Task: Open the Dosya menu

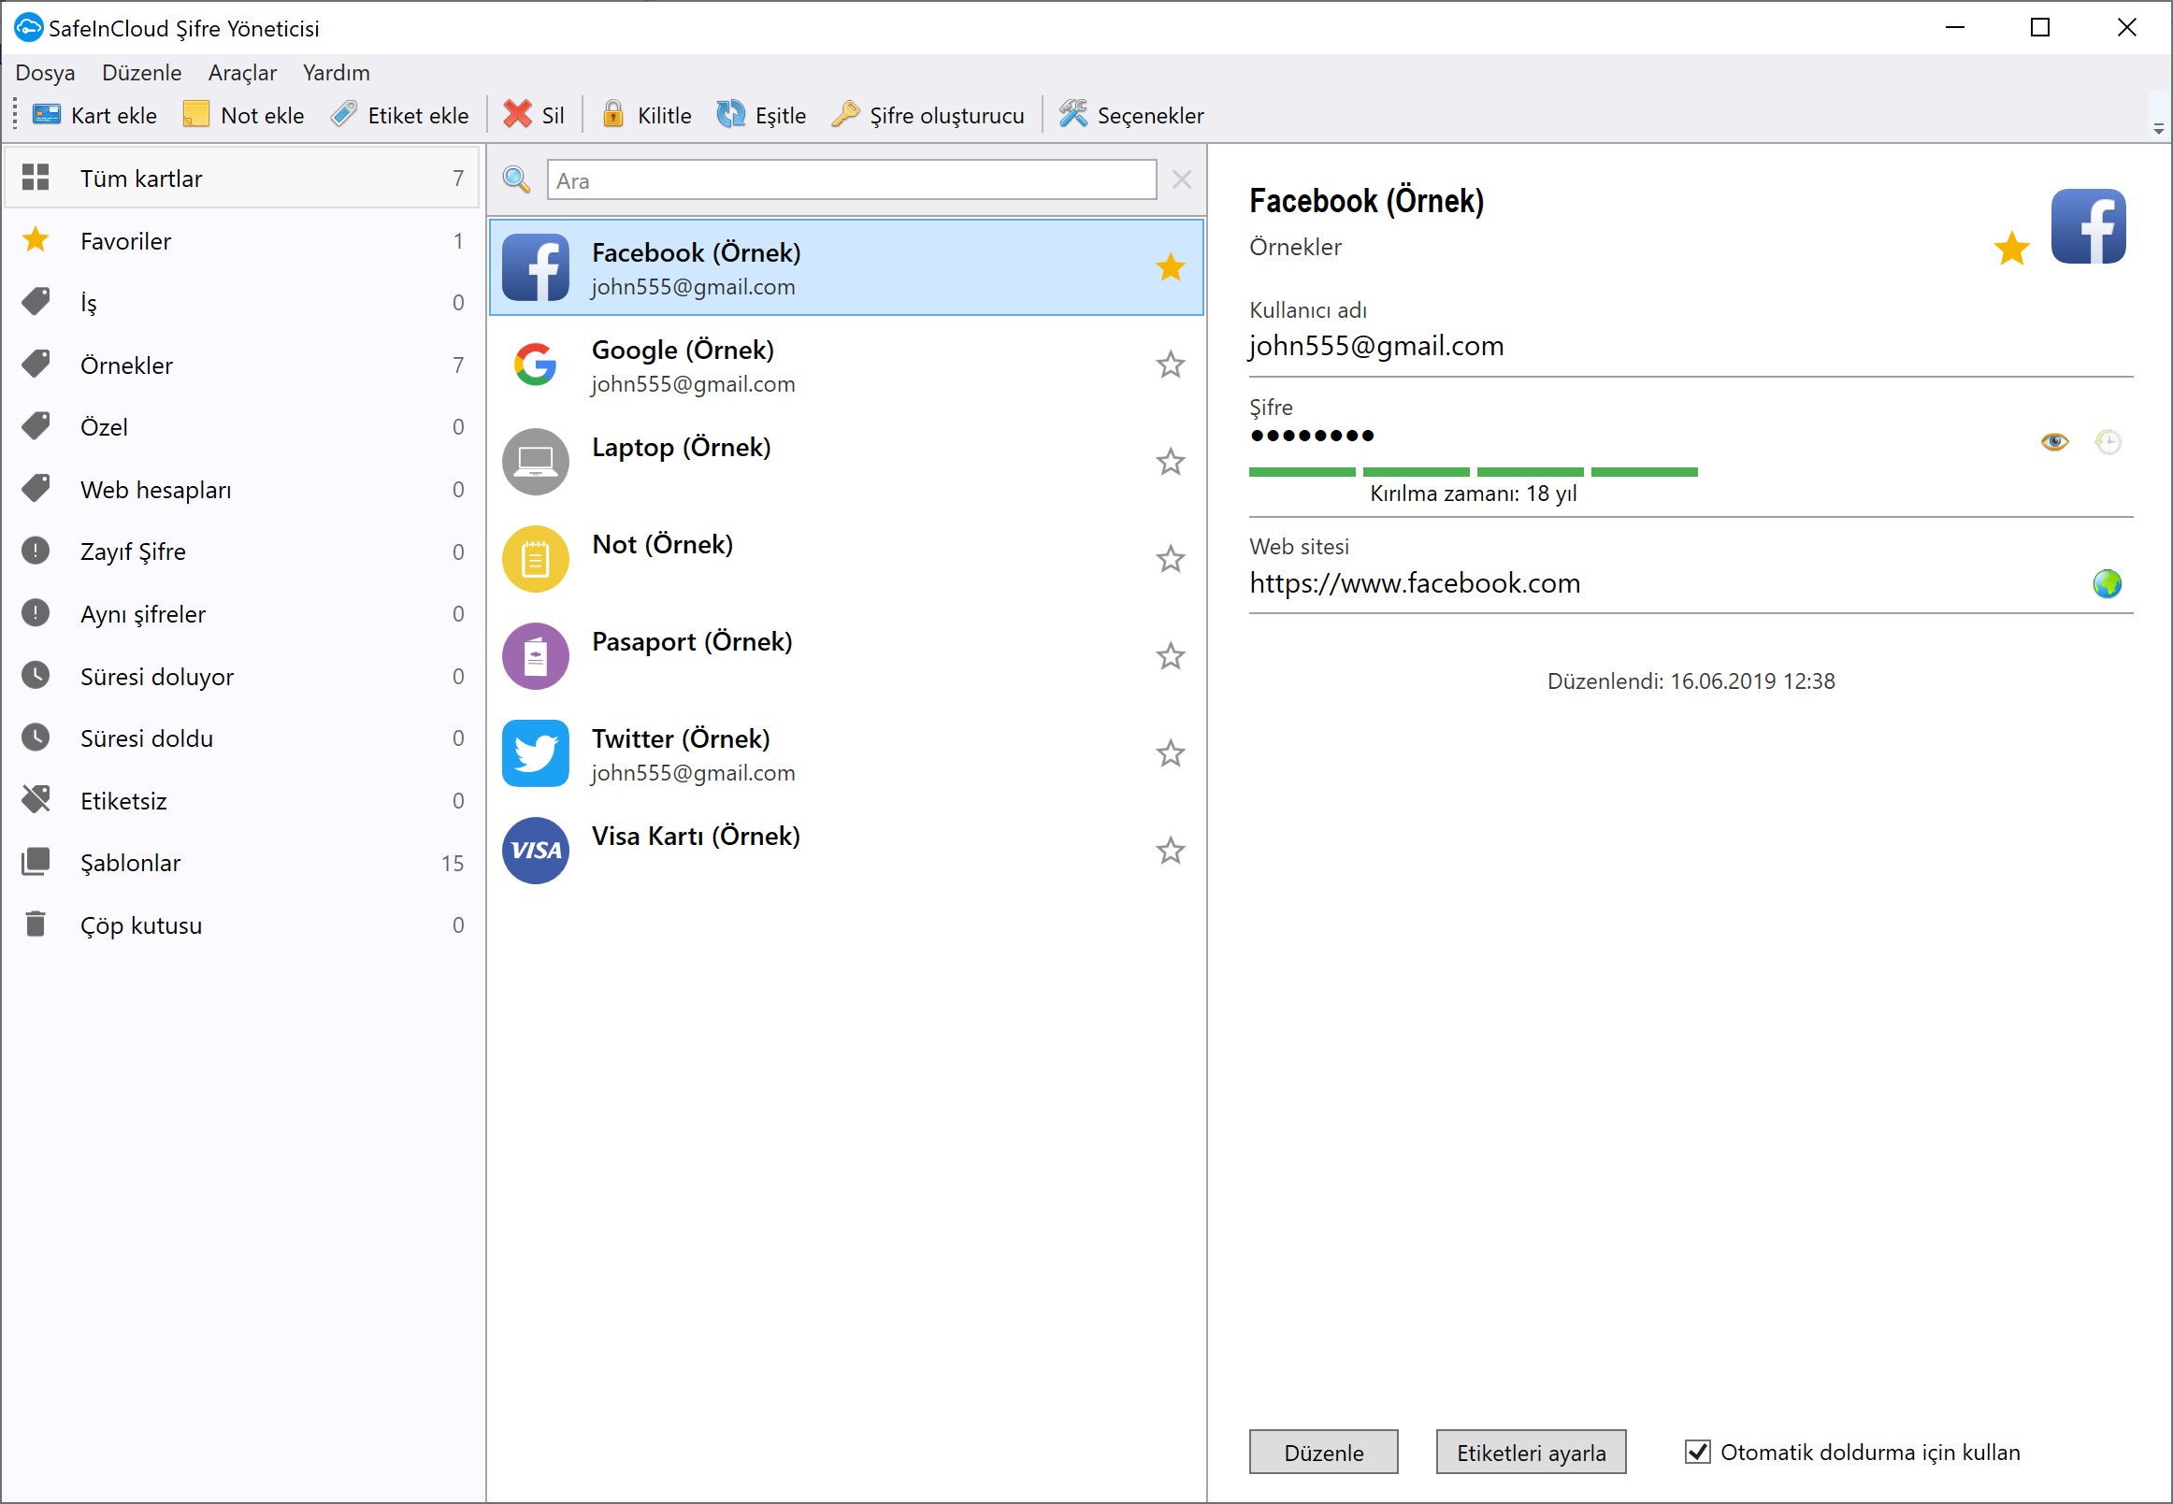Action: (x=45, y=73)
